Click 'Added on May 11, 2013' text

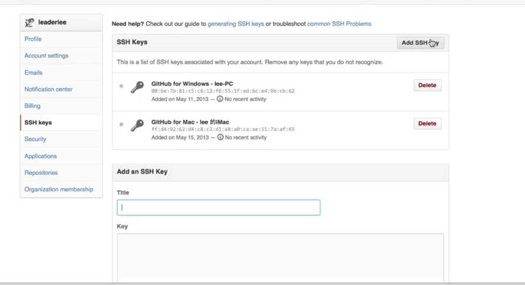(x=180, y=99)
